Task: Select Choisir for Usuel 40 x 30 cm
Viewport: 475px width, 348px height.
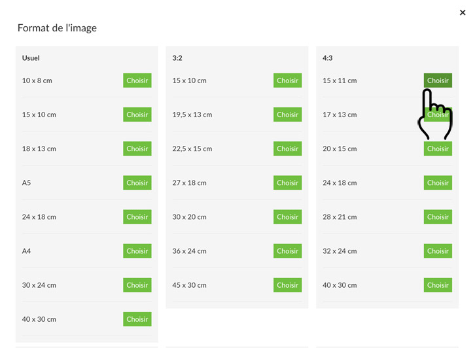Action: [137, 319]
